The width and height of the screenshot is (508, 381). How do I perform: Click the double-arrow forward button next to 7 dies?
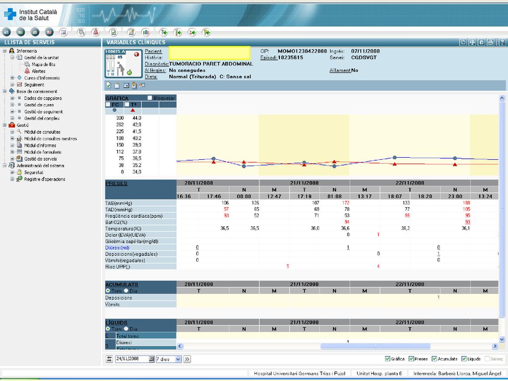pyautogui.click(x=187, y=359)
